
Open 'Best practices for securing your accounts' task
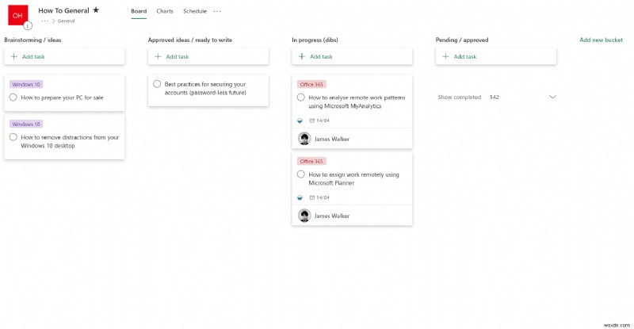(x=205, y=88)
